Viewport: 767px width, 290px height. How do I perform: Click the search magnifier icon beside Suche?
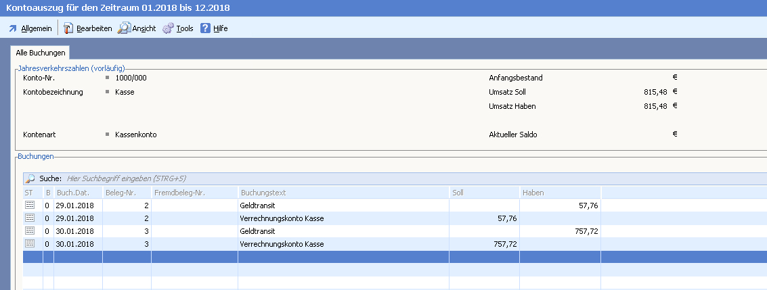coord(30,179)
